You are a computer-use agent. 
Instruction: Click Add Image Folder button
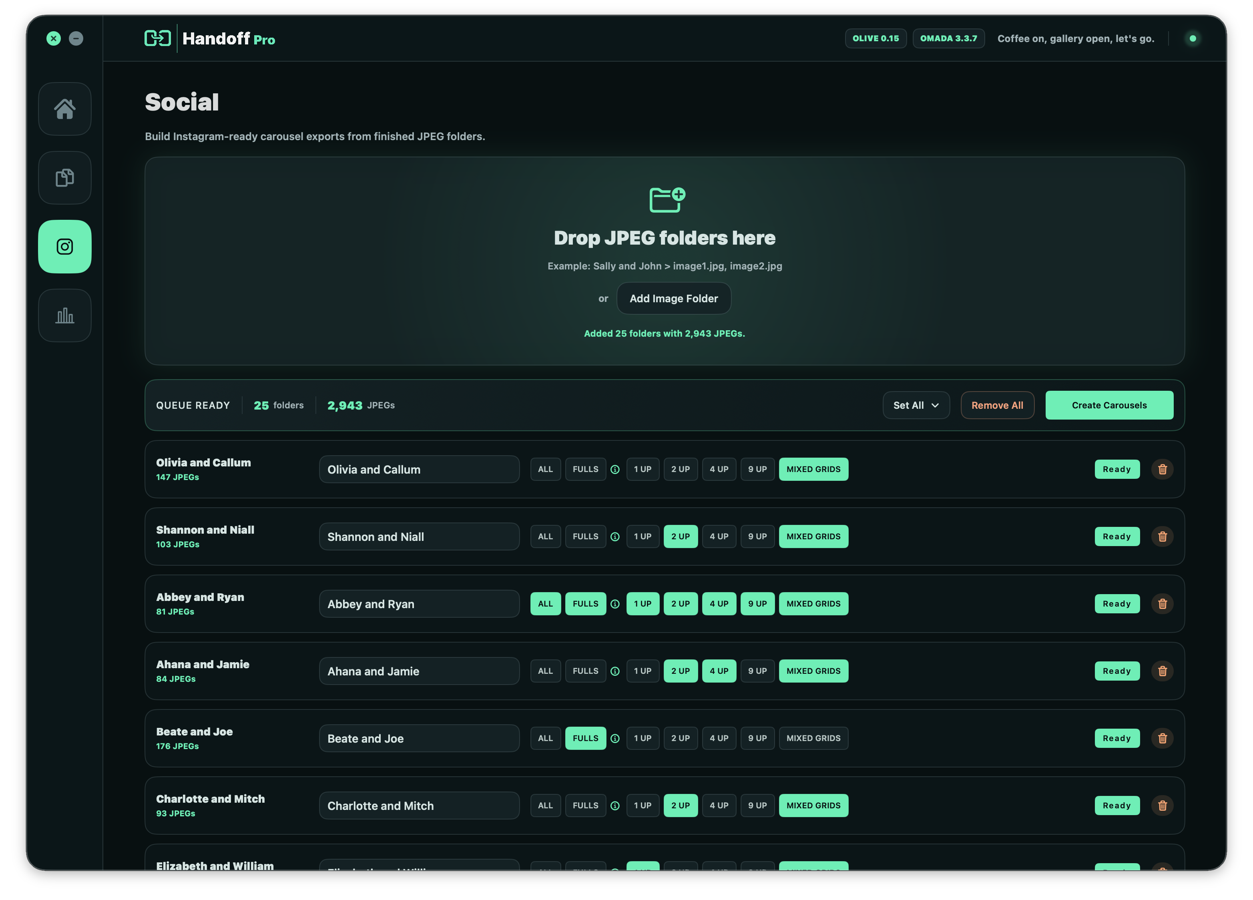pos(673,298)
